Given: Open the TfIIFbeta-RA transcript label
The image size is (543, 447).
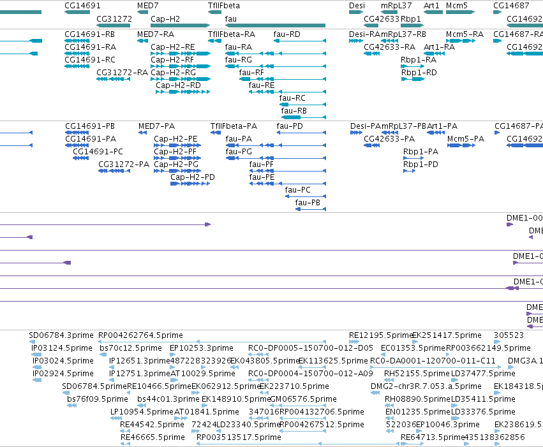Looking at the screenshot, I should point(232,34).
